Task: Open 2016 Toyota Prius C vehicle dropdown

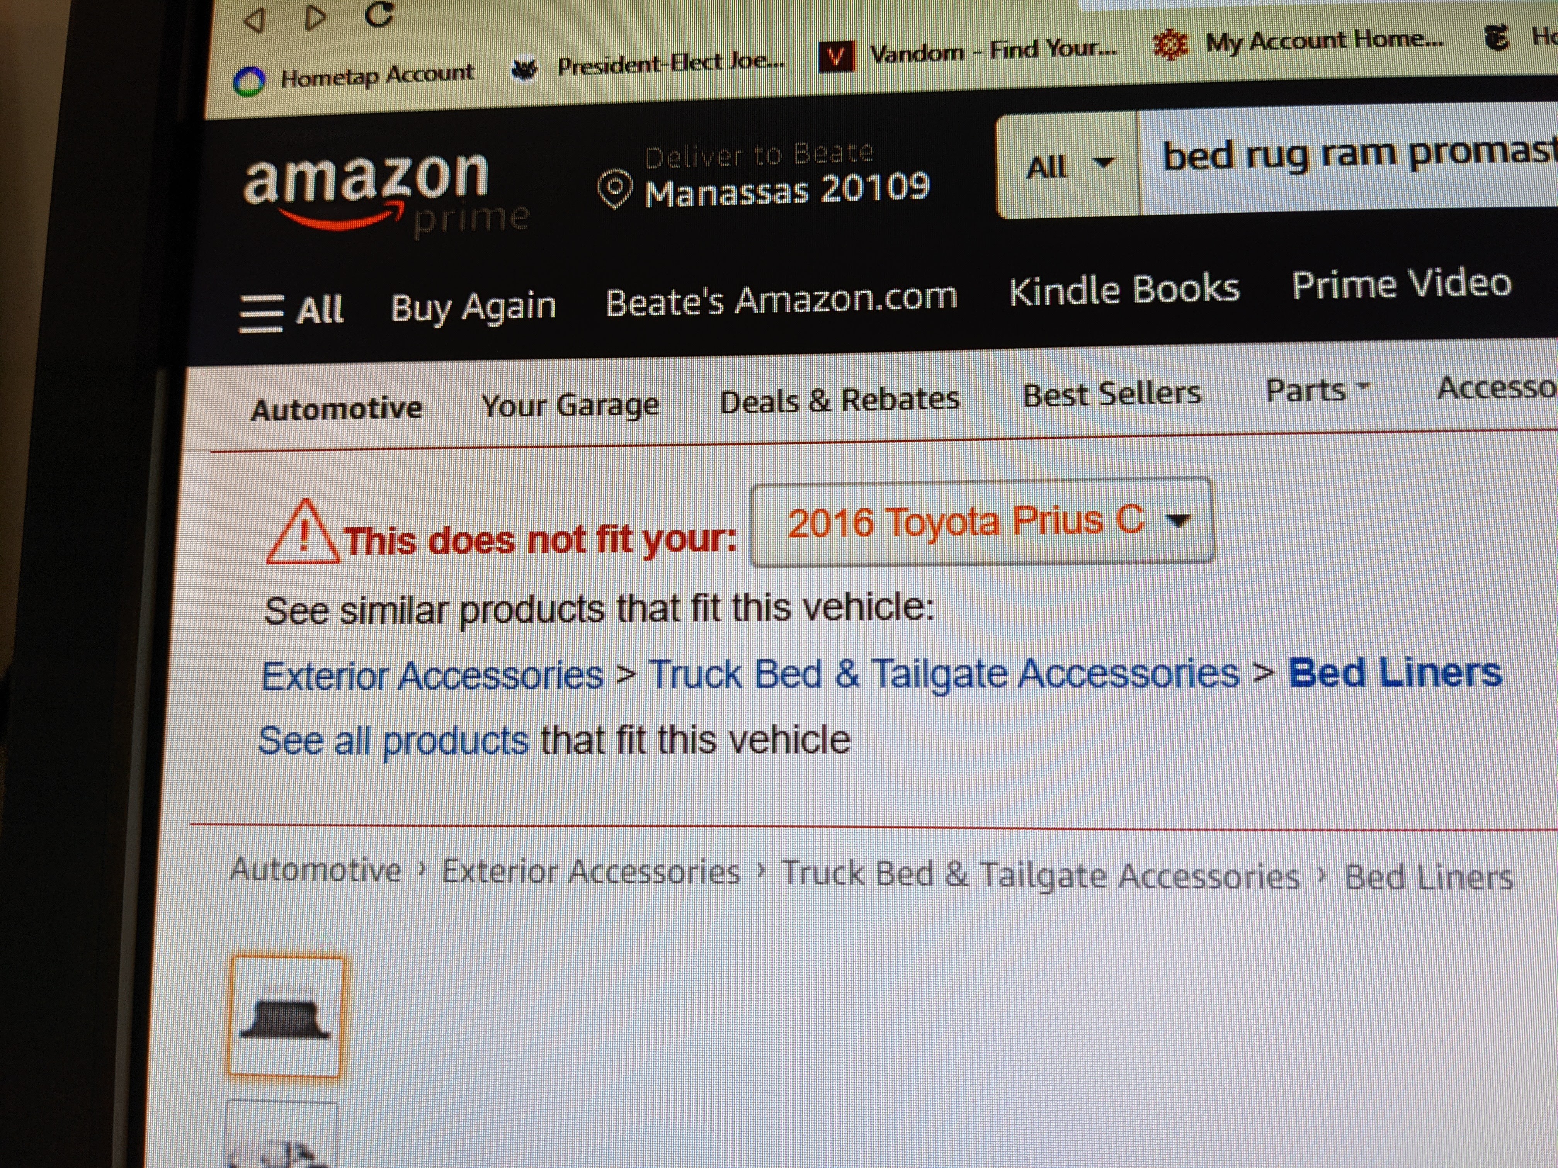Action: [982, 522]
